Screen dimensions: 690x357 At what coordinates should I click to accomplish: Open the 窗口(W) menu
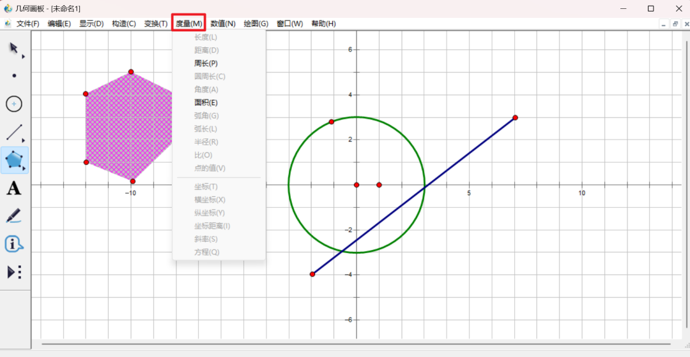(x=289, y=24)
